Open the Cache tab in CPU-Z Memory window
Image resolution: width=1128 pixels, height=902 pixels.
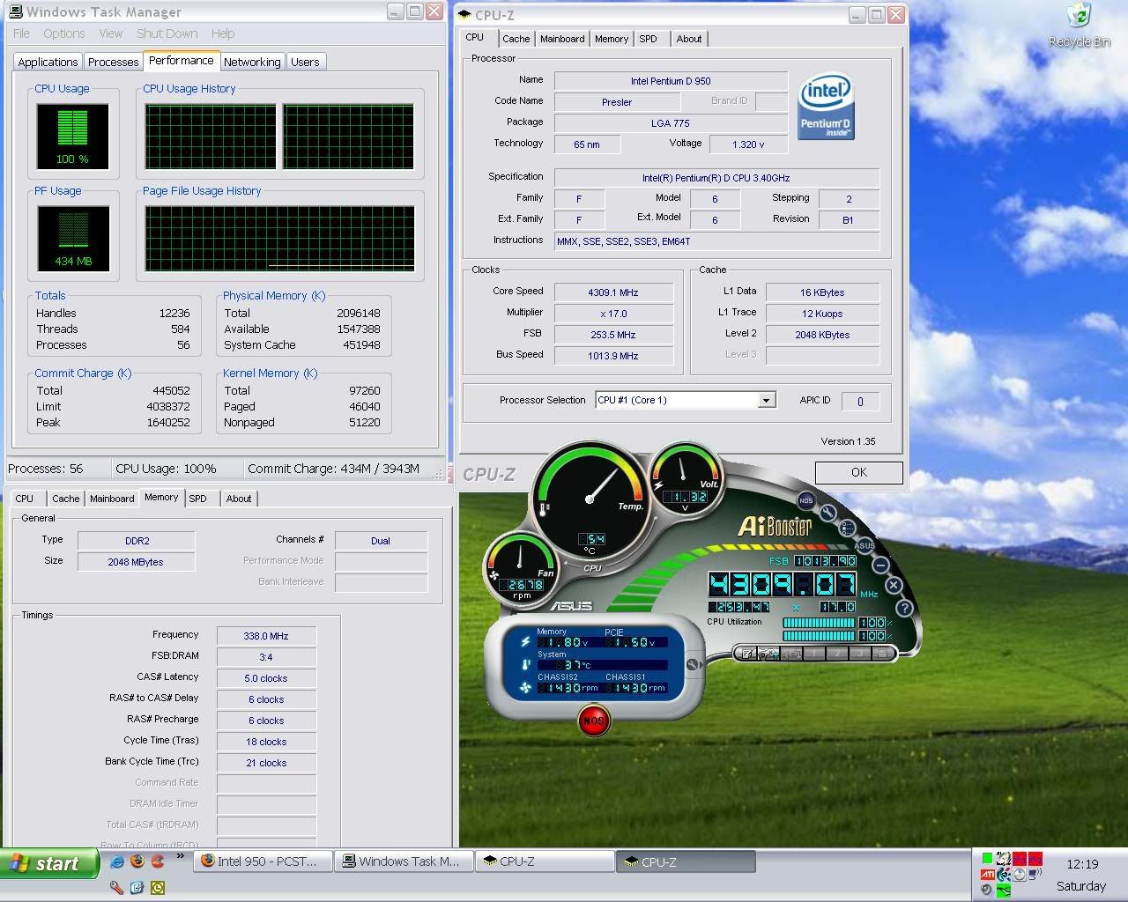tap(66, 499)
